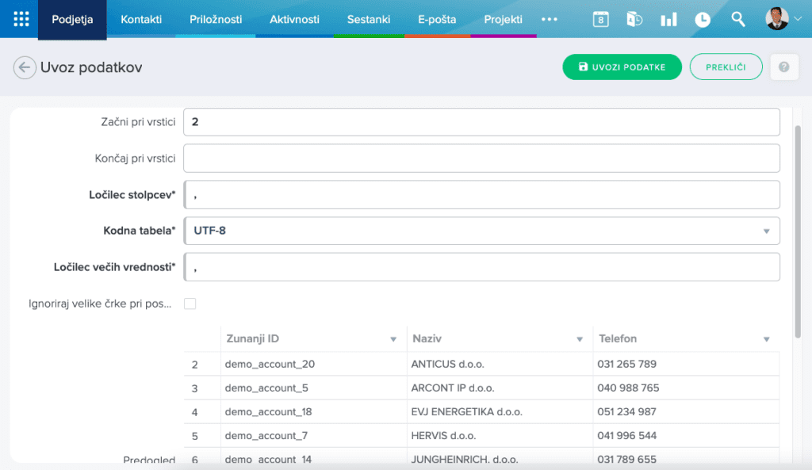The width and height of the screenshot is (812, 470).
Task: Go to the Priložnosti tab
Action: tap(216, 20)
